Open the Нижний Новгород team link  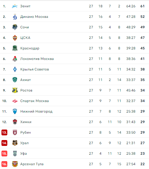36,111
